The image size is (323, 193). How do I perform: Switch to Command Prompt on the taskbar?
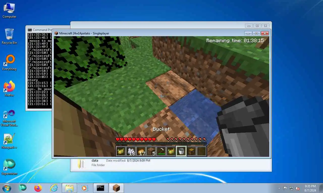point(100,188)
